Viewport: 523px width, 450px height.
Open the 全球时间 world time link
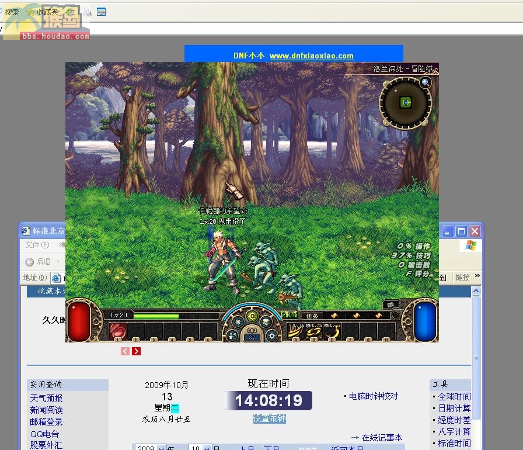pos(454,397)
